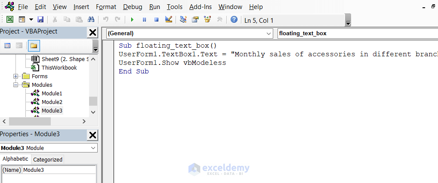Toggle Design Mode icon
The height and width of the screenshot is (183, 438).
point(169,20)
